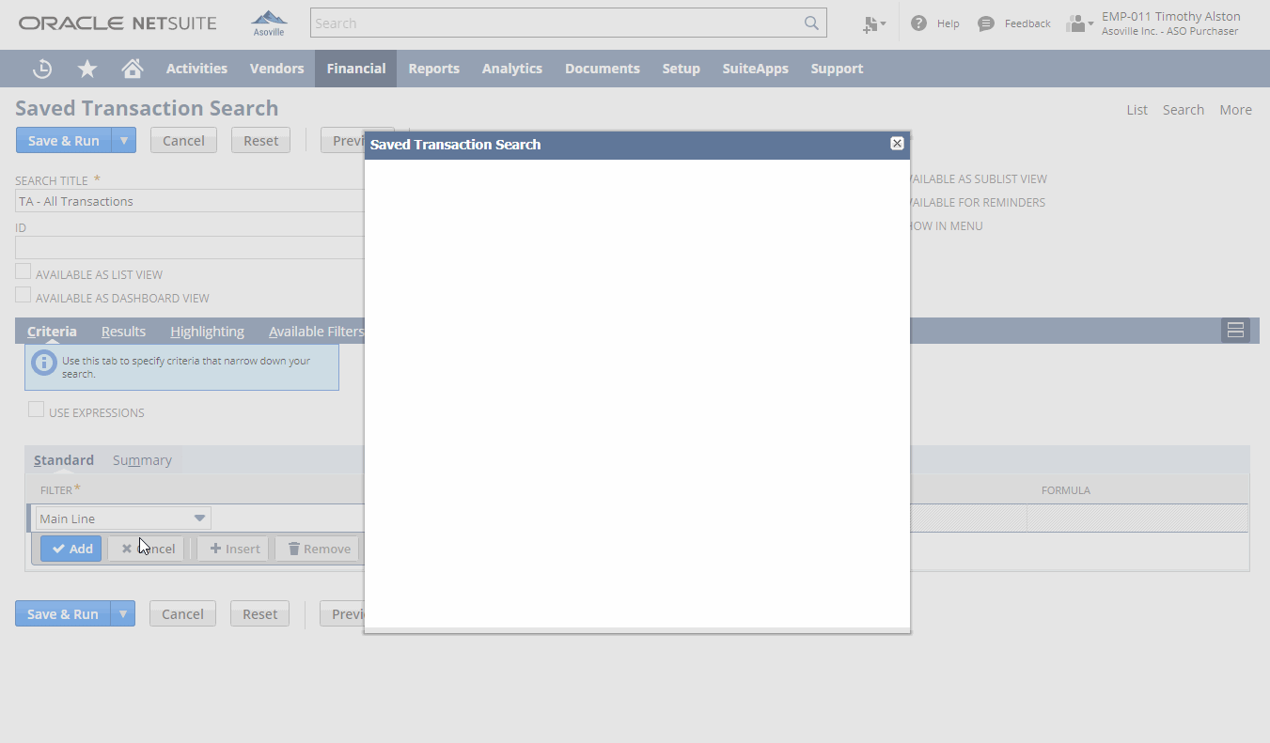Open the List link

(1137, 110)
